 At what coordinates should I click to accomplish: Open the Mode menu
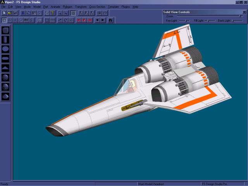[27, 7]
